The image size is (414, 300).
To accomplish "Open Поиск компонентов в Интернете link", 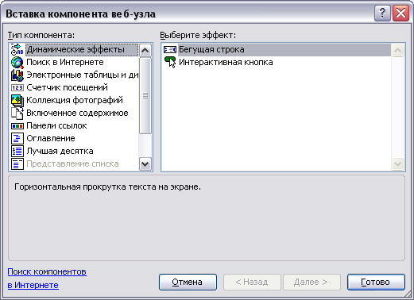I will (47, 279).
